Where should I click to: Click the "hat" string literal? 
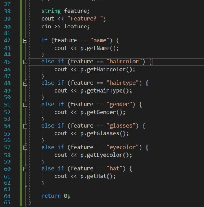(114, 168)
